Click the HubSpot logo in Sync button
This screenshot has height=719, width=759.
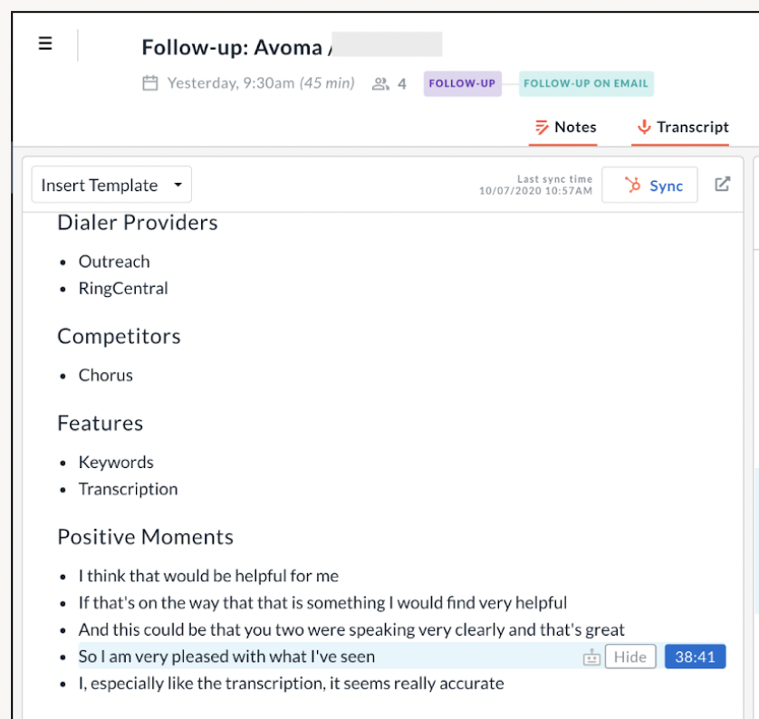632,185
